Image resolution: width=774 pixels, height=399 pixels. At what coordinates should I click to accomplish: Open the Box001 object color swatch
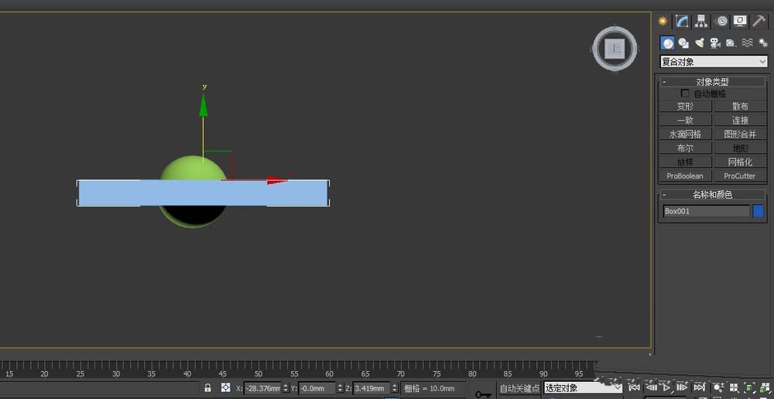(759, 211)
